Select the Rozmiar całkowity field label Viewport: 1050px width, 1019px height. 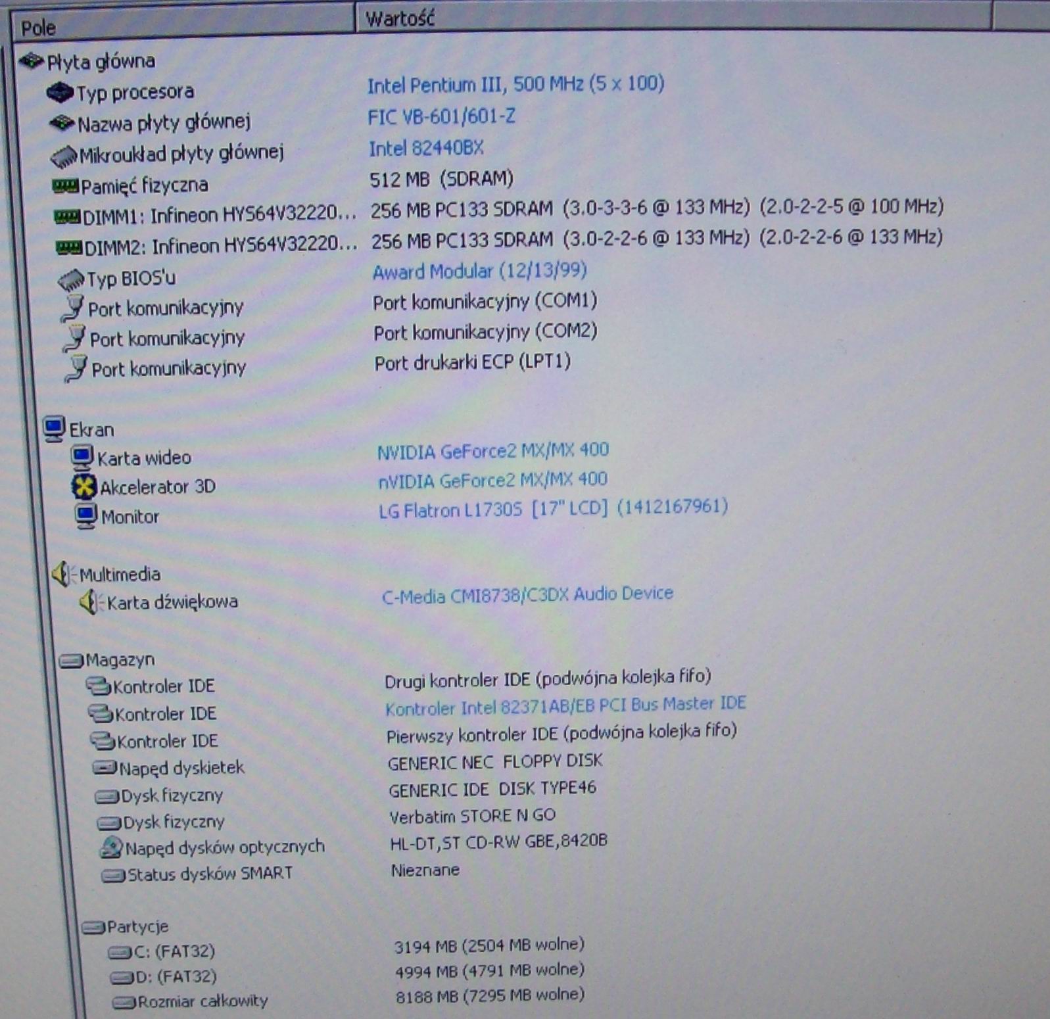tap(203, 1001)
